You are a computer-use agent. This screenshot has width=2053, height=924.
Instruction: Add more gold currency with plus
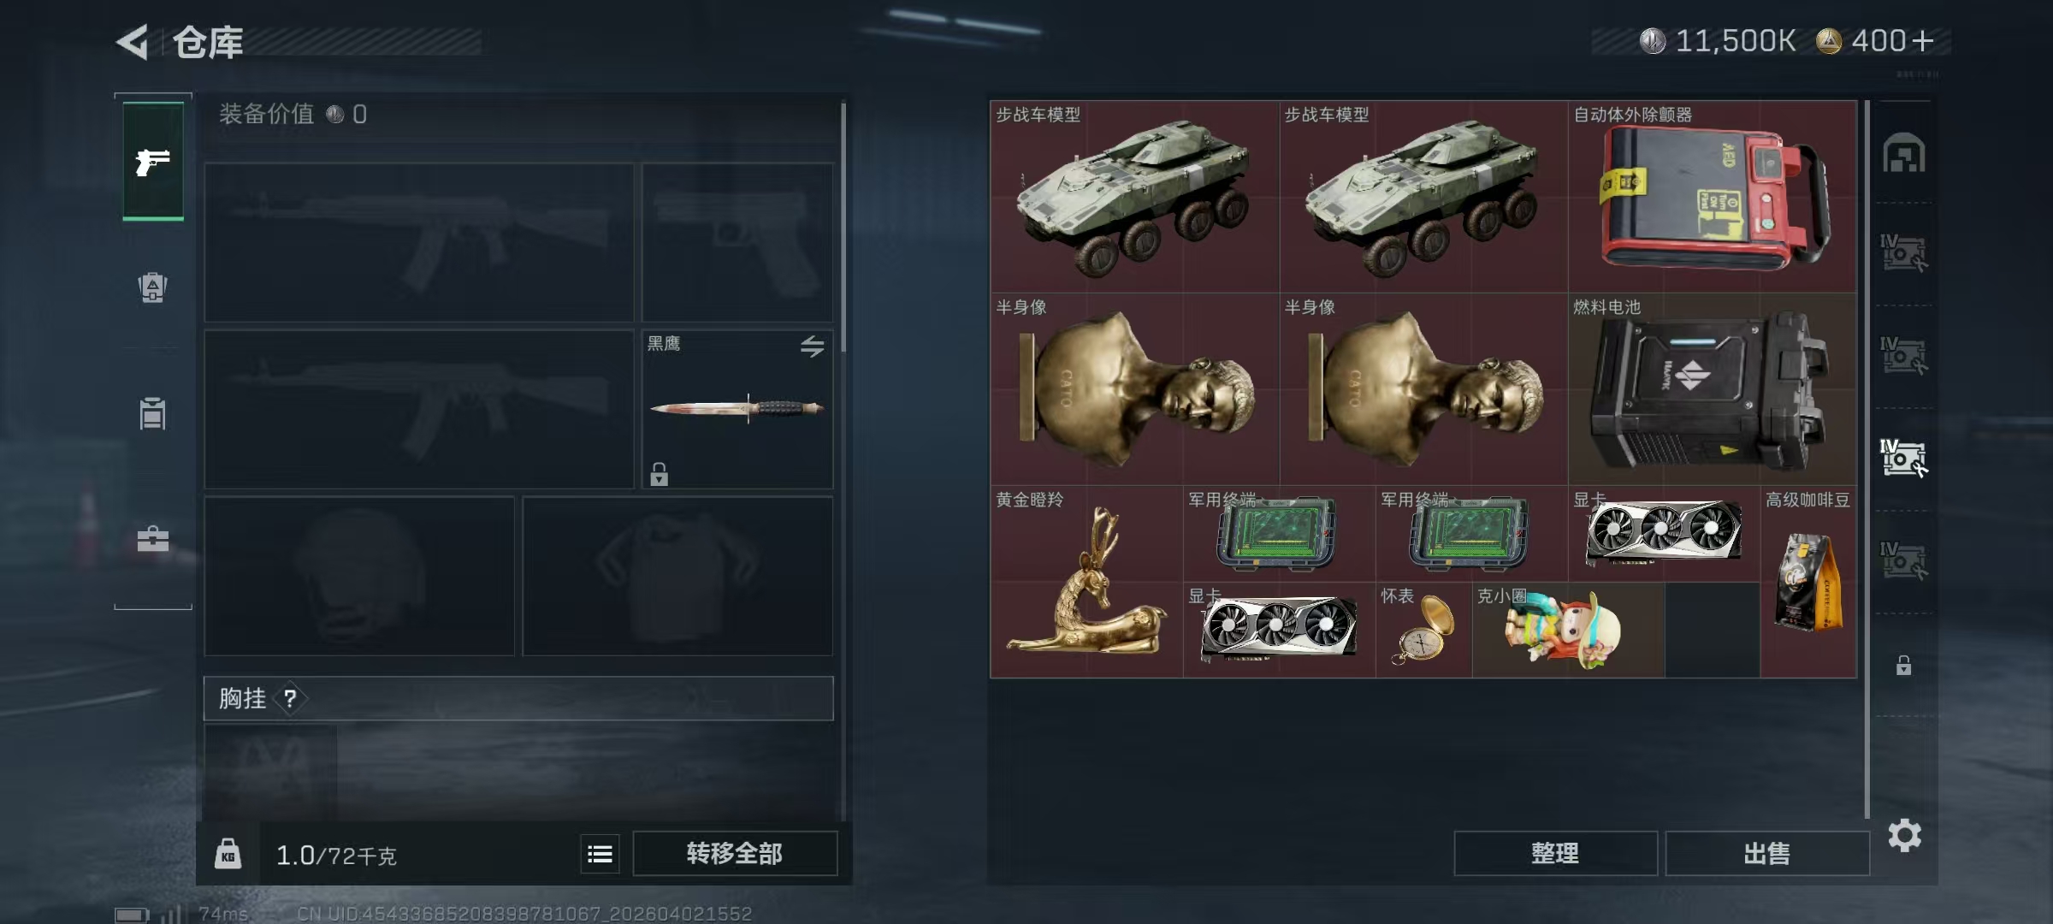coord(1922,40)
